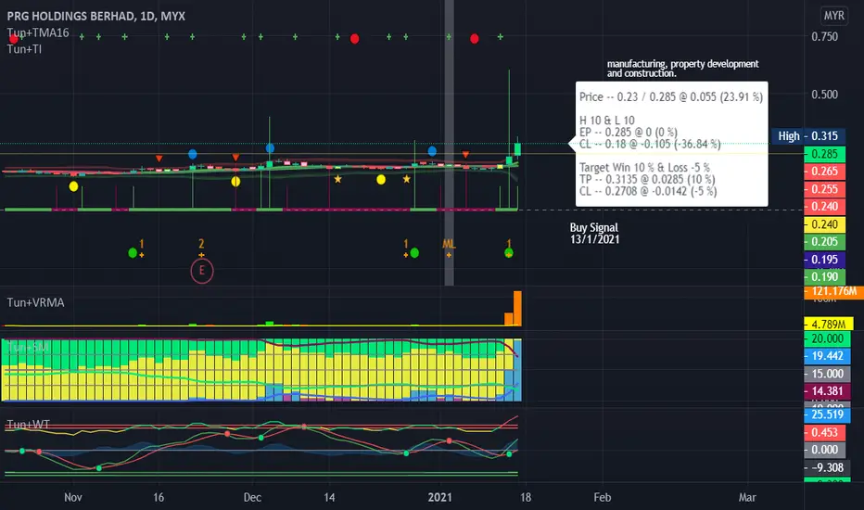The width and height of the screenshot is (864, 510).
Task: Click the yellow dot below early November candles
Action: [x=73, y=186]
